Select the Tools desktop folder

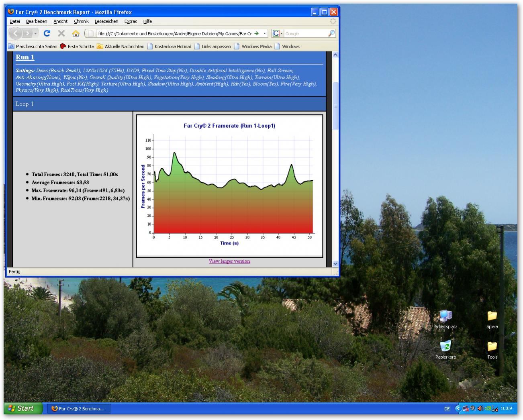pos(492,350)
